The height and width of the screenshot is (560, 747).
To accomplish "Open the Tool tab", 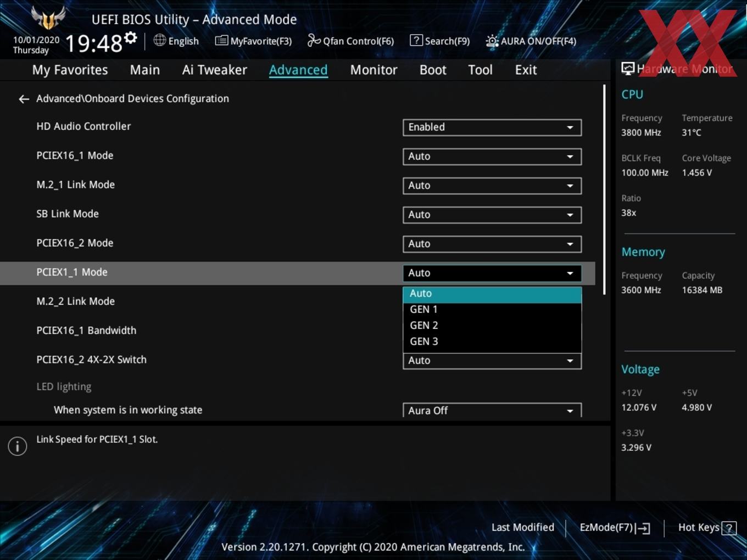I will click(480, 70).
